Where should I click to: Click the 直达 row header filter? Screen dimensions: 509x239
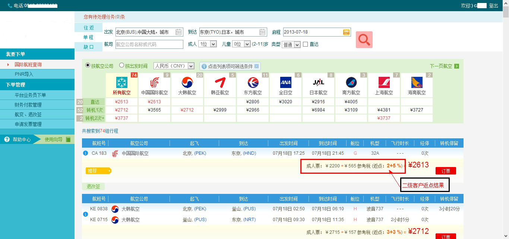[x=95, y=102]
